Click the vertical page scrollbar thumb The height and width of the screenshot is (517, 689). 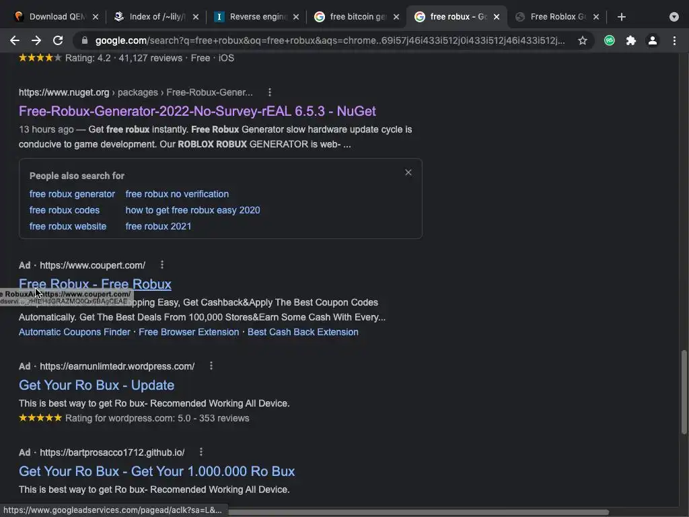684,391
